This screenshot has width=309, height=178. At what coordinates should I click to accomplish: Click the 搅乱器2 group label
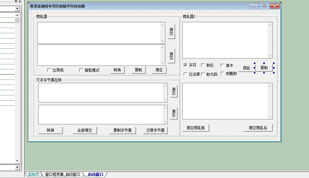(189, 17)
